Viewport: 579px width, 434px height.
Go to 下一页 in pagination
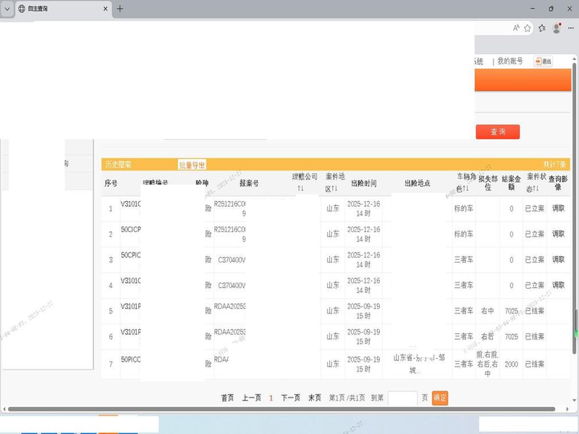coord(290,398)
